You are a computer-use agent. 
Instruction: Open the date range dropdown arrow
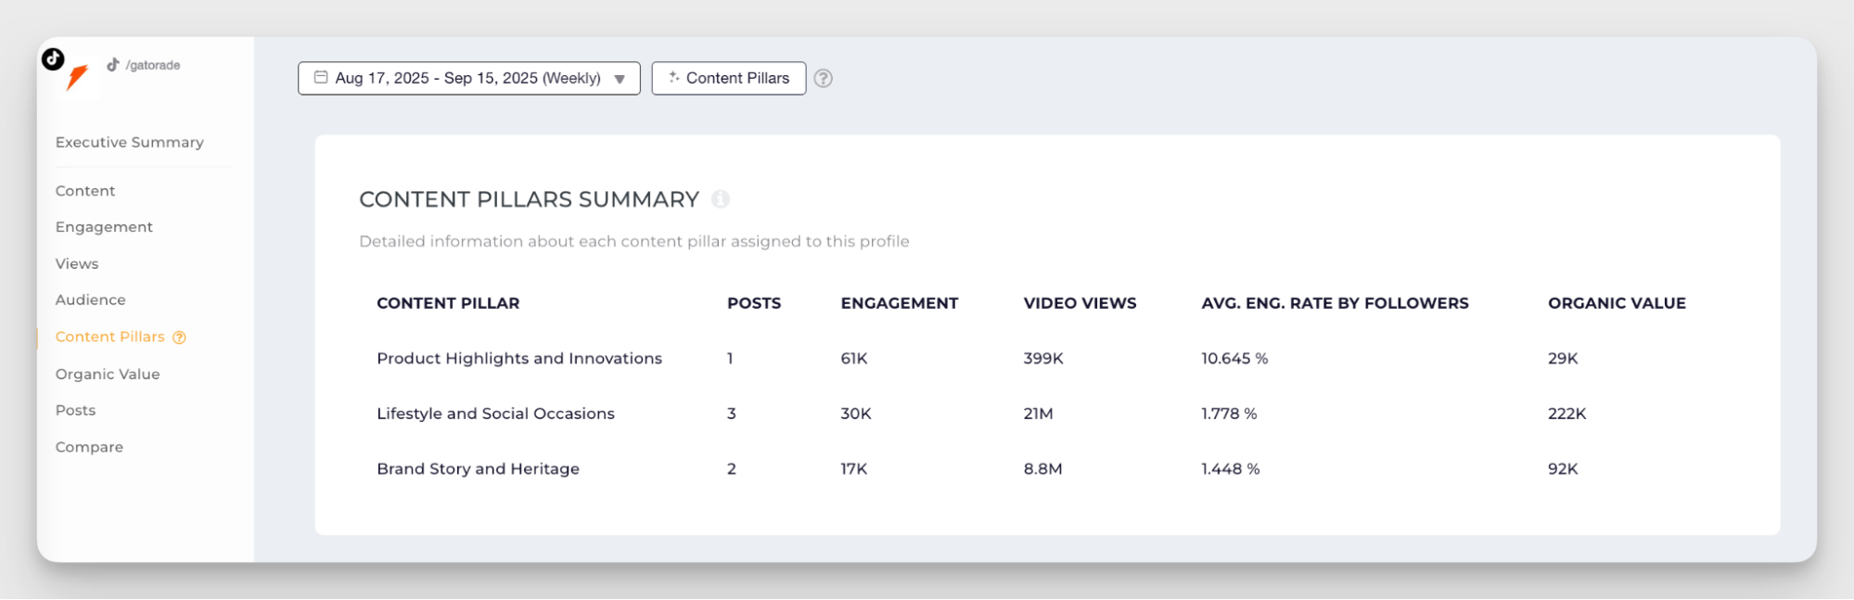(620, 79)
